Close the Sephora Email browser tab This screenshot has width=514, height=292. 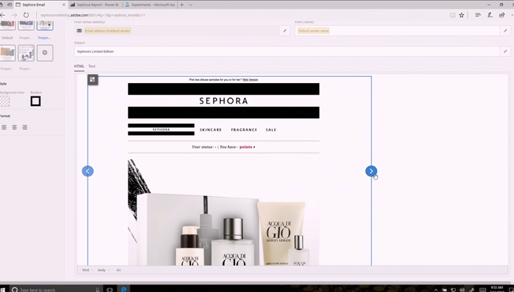[x=64, y=5]
